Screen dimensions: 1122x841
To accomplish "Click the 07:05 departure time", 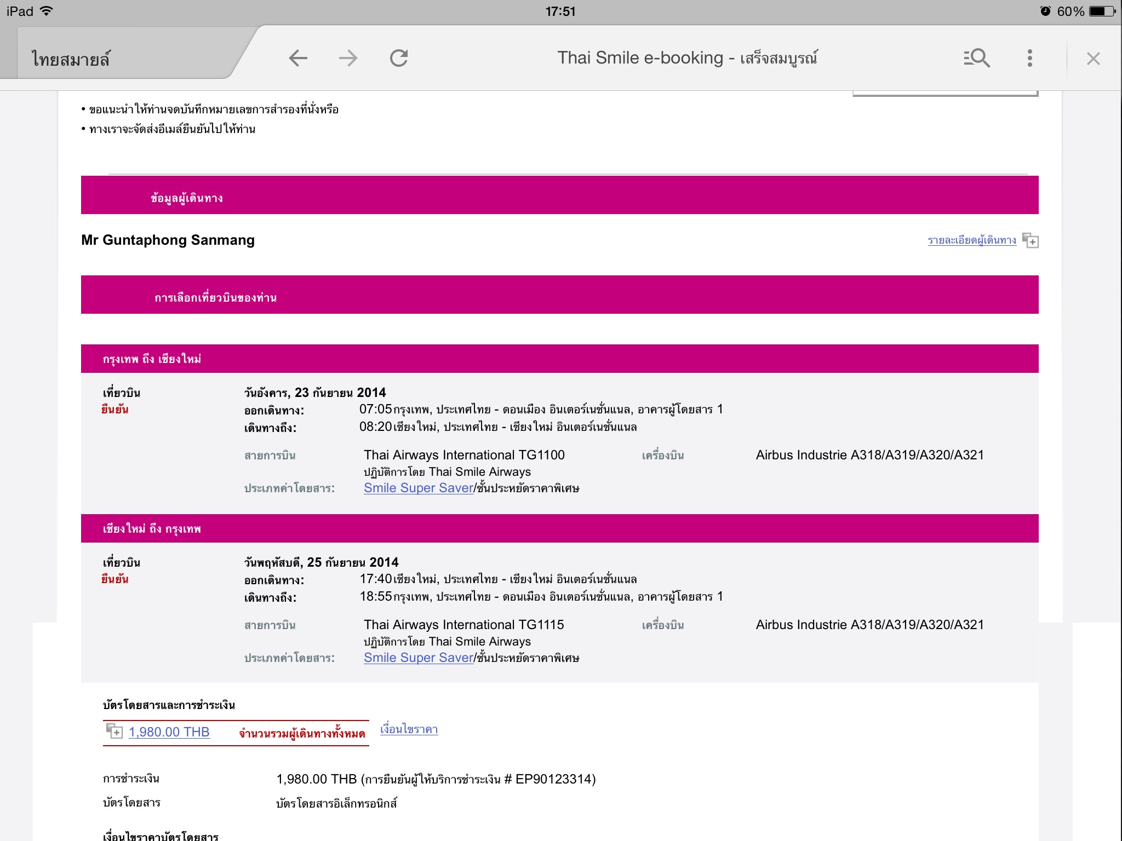I will pos(376,409).
